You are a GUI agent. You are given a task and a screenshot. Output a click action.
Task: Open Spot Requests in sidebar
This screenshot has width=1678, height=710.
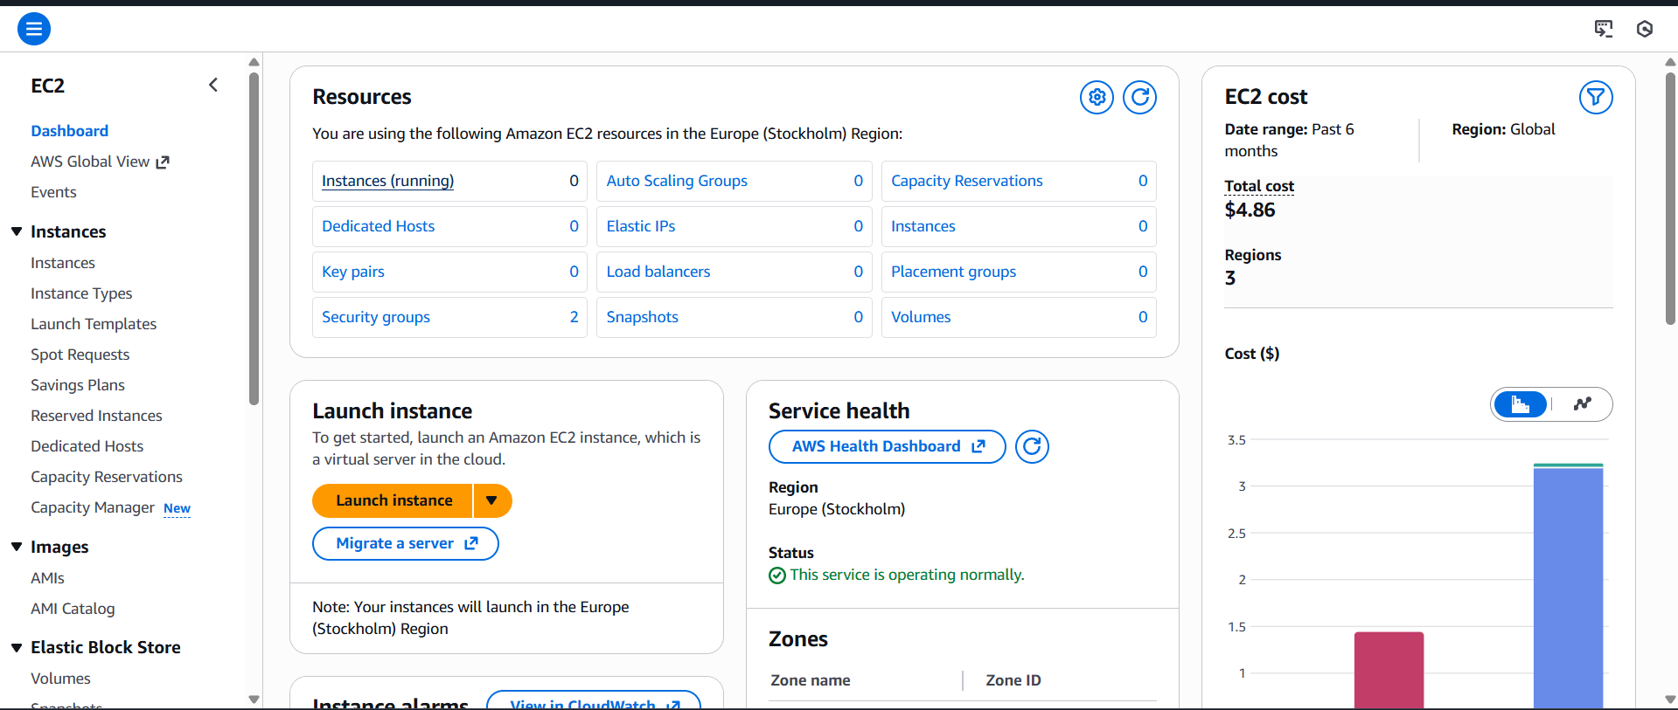coord(80,355)
